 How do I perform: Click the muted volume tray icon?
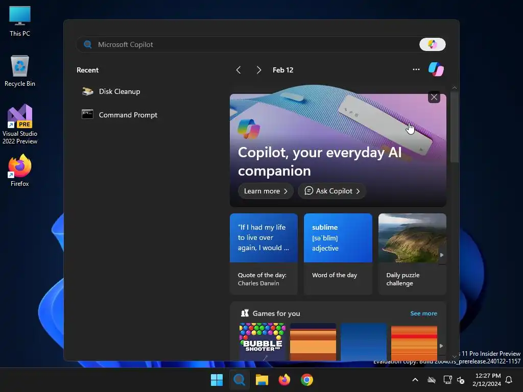pyautogui.click(x=461, y=380)
